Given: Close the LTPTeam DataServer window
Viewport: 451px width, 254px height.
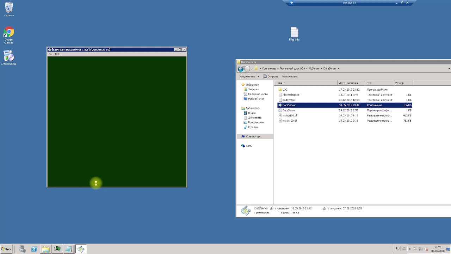Looking at the screenshot, I should [x=184, y=50].
